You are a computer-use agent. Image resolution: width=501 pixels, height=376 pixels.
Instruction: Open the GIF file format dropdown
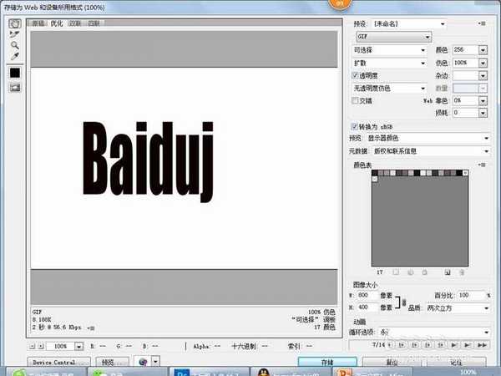(x=393, y=37)
